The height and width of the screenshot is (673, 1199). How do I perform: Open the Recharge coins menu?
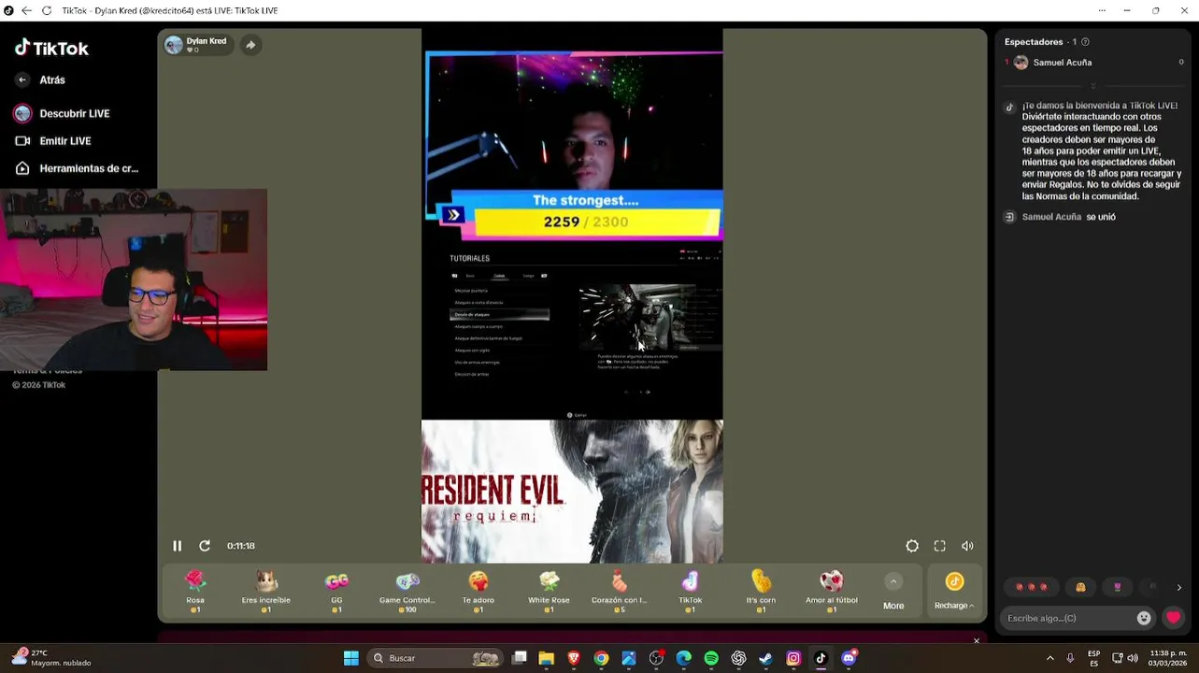[954, 592]
